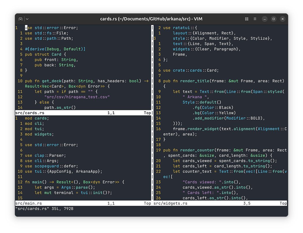Open a new terminal tab icon
This screenshot has height=233, width=303.
coord(20,19)
